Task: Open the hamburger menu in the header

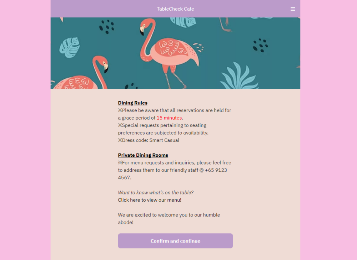Action: 293,9
